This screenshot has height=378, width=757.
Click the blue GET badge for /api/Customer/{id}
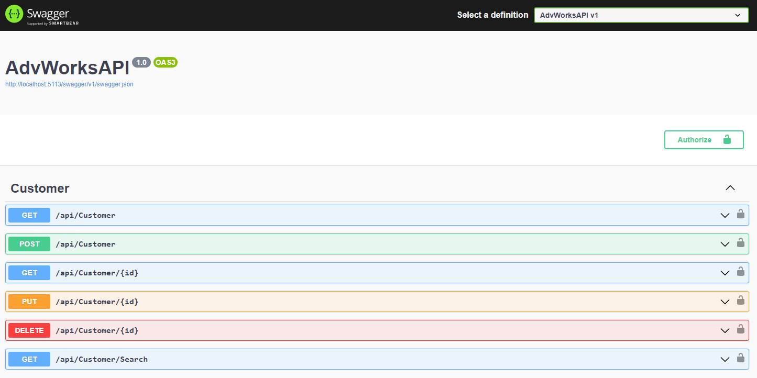pos(29,273)
